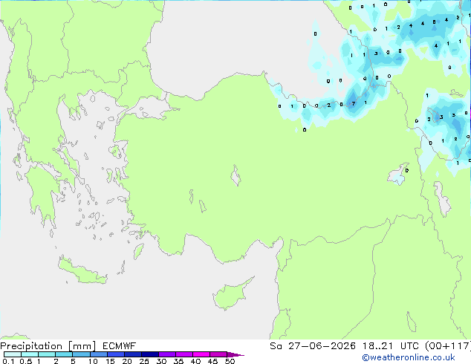Choose the 2–5 mm cyan legend swatch
Screen dimensions: 471x364
(x=64, y=354)
